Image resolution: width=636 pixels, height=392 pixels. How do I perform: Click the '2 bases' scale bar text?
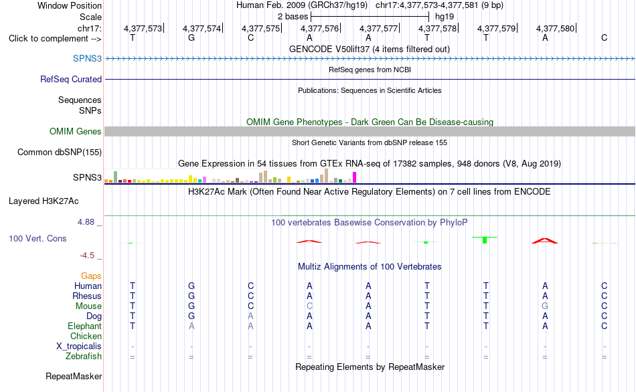(293, 17)
